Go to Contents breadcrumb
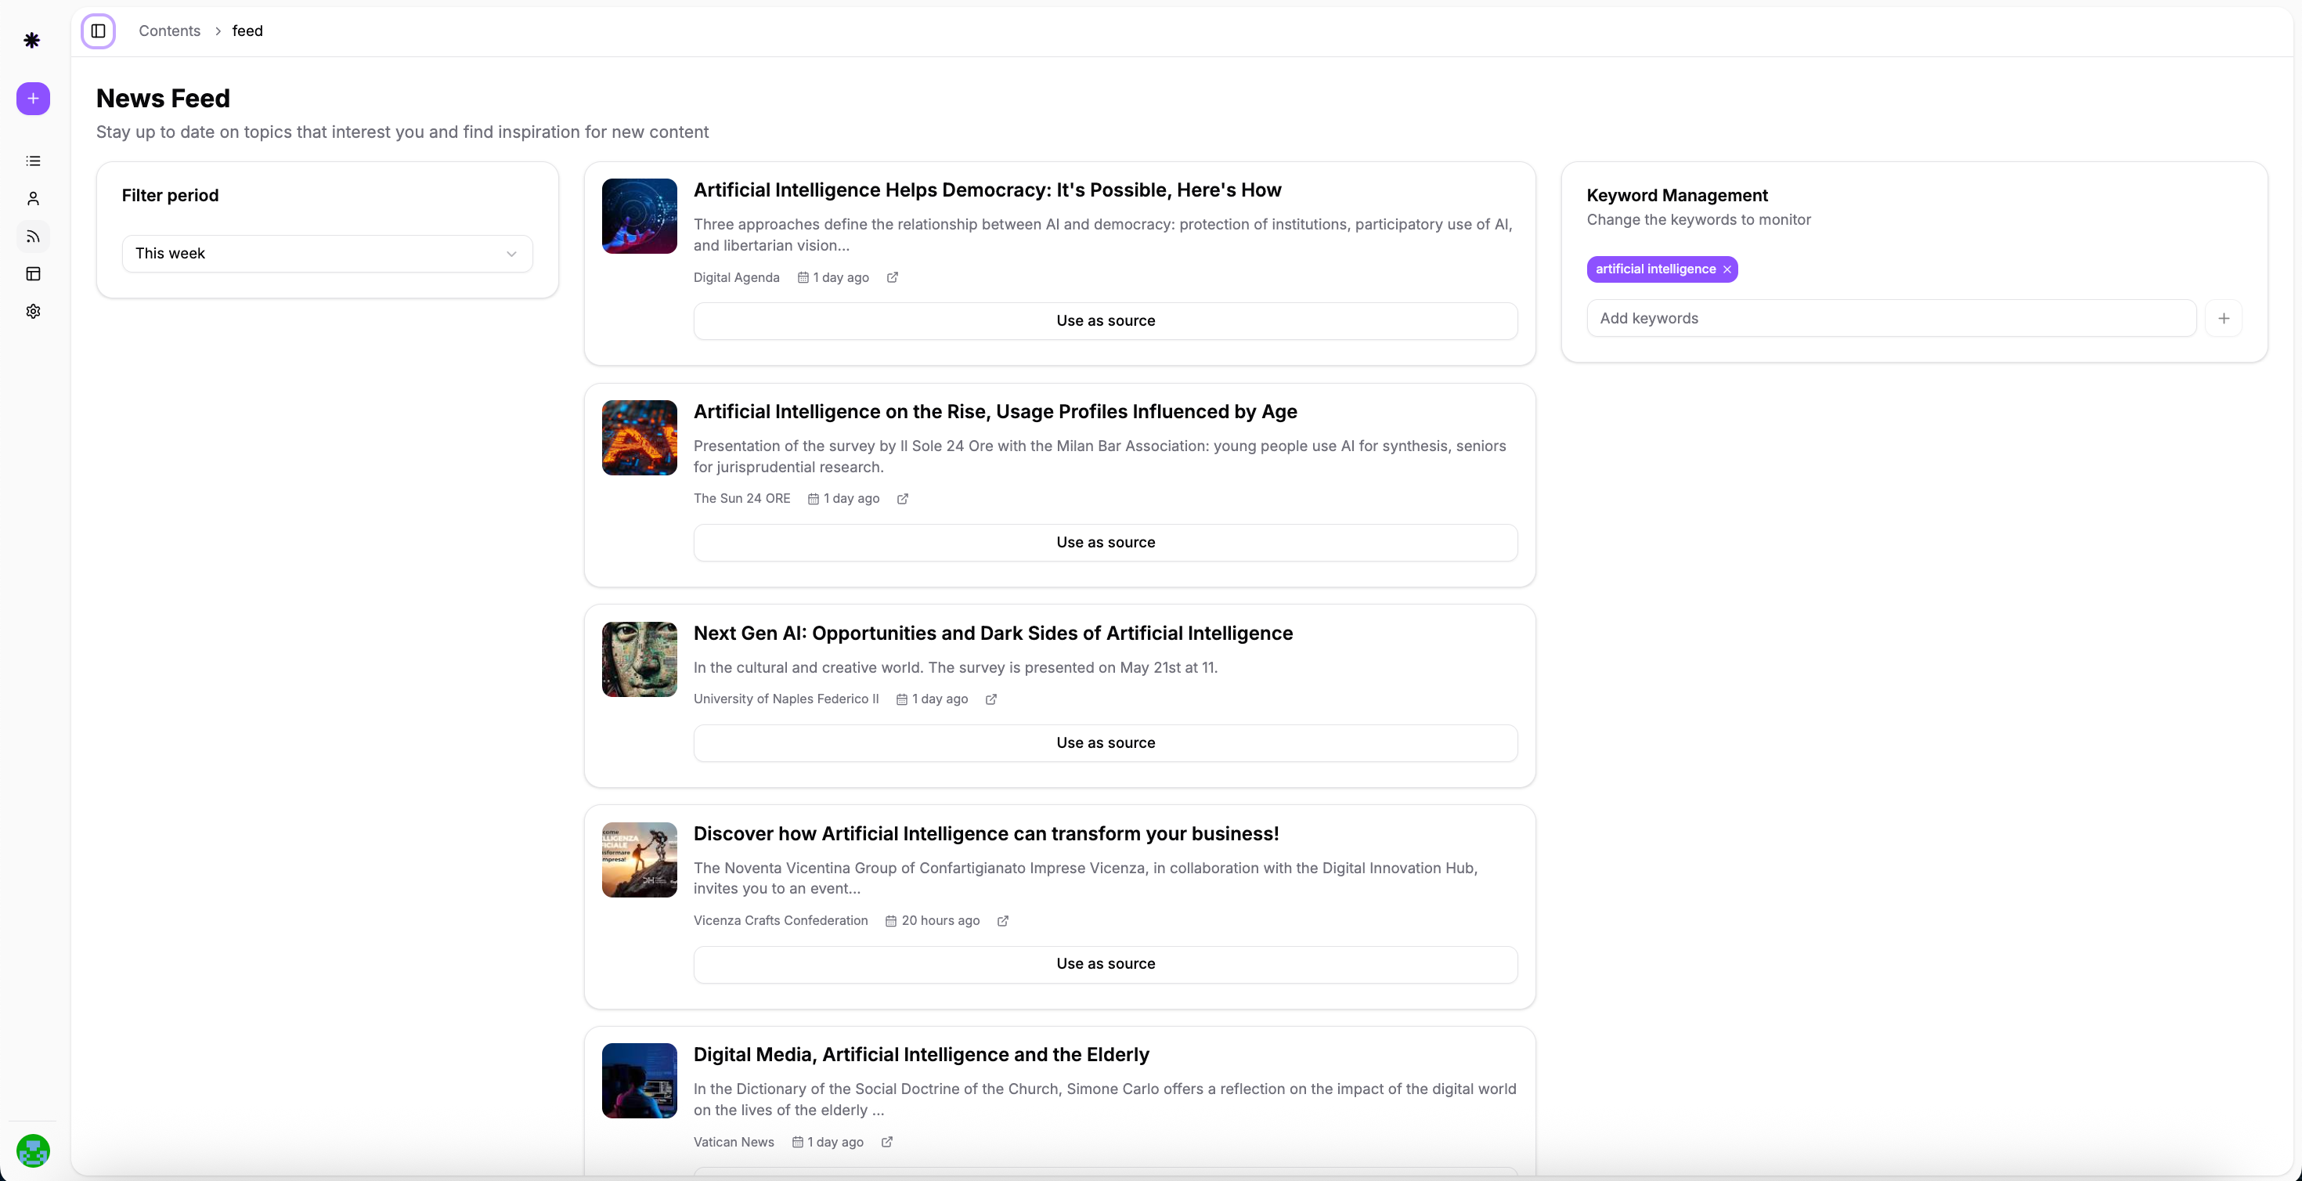This screenshot has width=2302, height=1181. click(169, 31)
